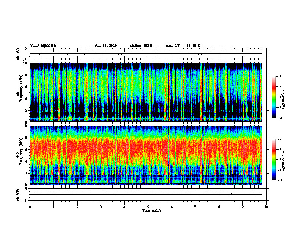Click the '-10' label on ch.1 color scale
Viewport: 300px width, 232px height.
(280, 118)
